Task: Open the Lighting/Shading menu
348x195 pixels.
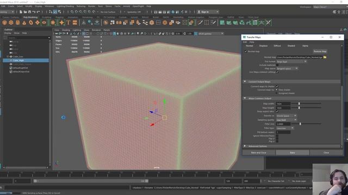Action: click(x=65, y=6)
